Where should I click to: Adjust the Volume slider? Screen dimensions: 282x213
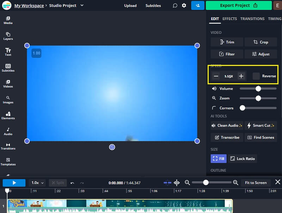click(x=258, y=89)
